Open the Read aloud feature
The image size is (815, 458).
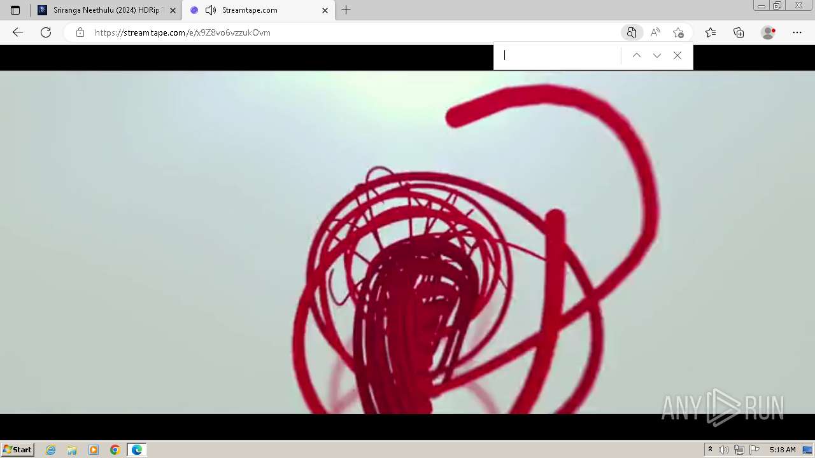655,32
